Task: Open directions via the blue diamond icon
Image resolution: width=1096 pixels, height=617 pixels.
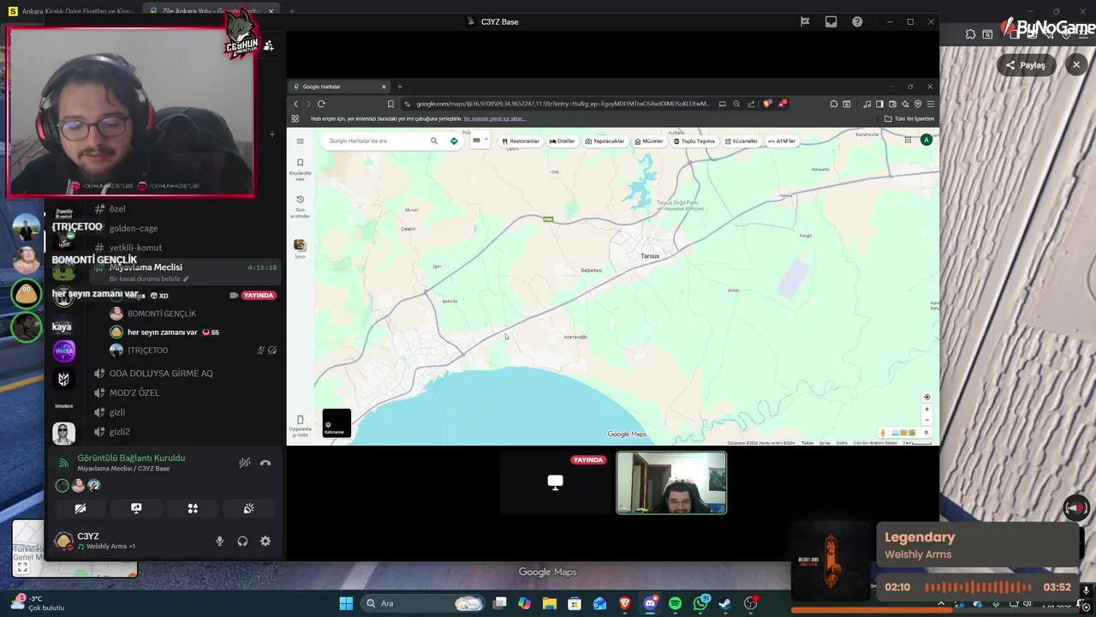Action: pos(454,141)
